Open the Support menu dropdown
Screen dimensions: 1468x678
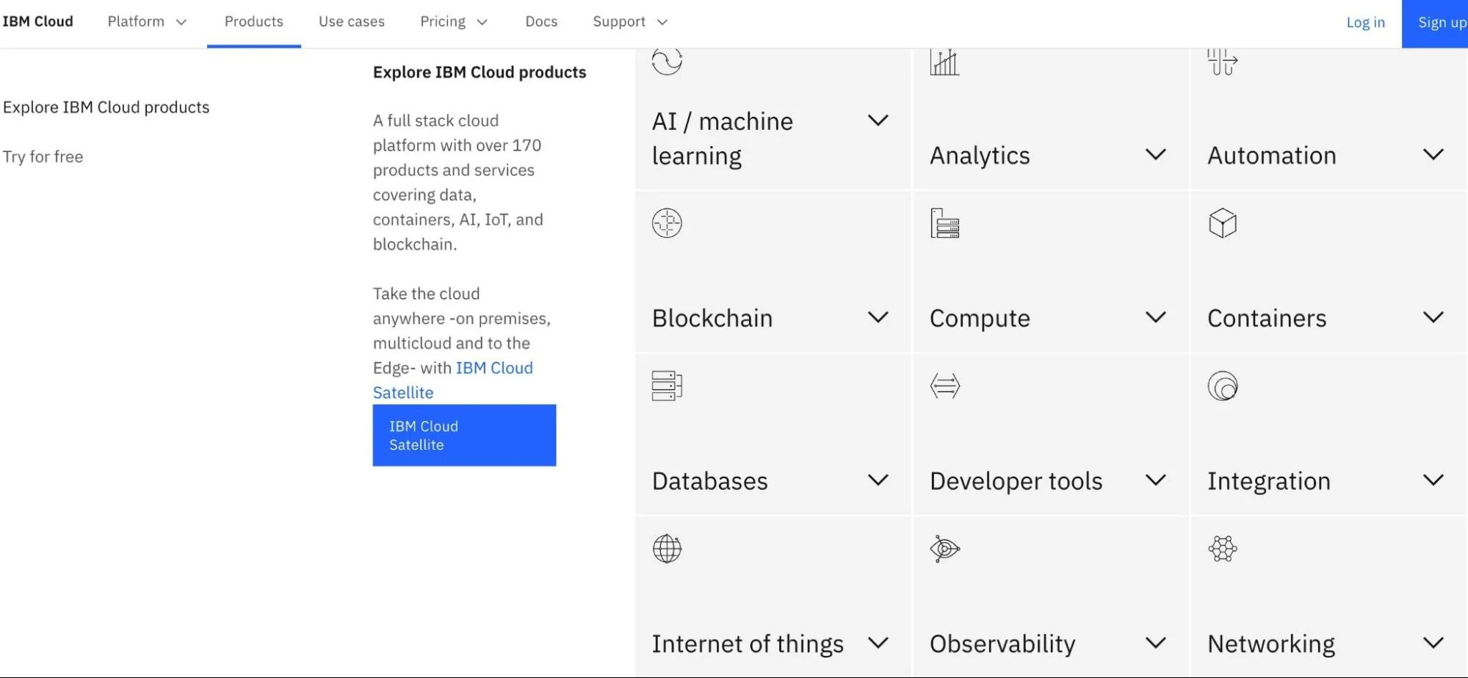click(630, 22)
